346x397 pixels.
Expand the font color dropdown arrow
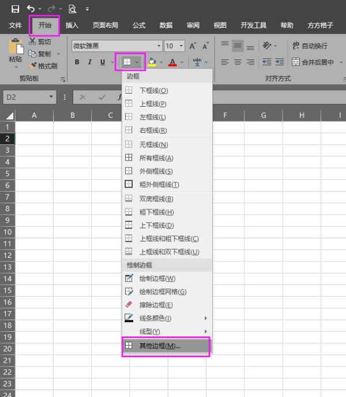point(182,62)
